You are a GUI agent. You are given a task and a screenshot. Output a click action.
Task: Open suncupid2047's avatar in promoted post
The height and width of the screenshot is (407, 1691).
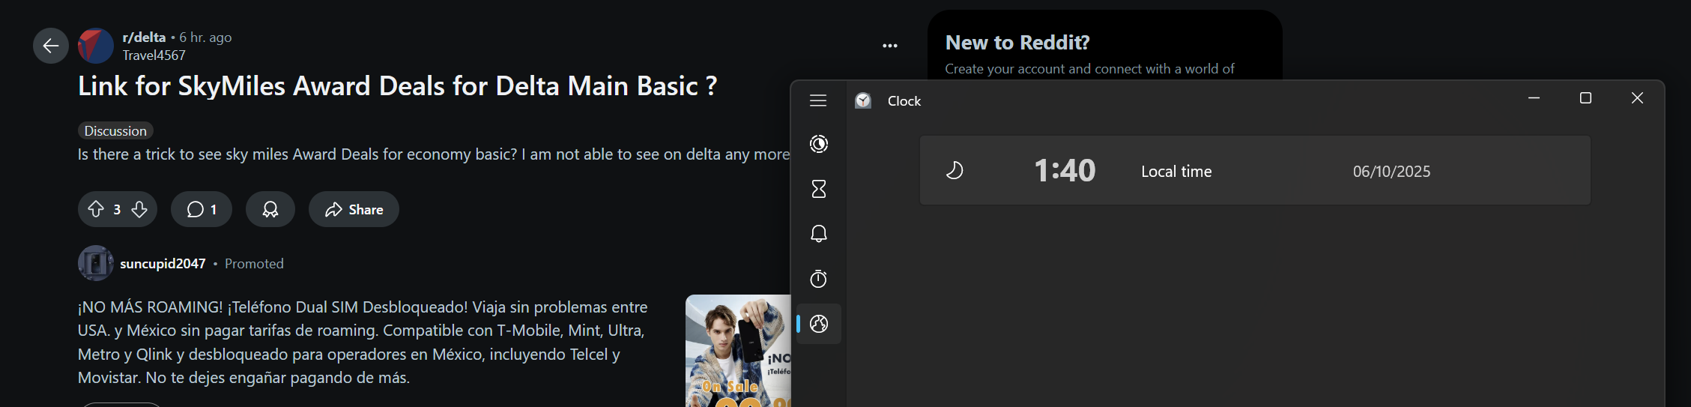pos(96,263)
